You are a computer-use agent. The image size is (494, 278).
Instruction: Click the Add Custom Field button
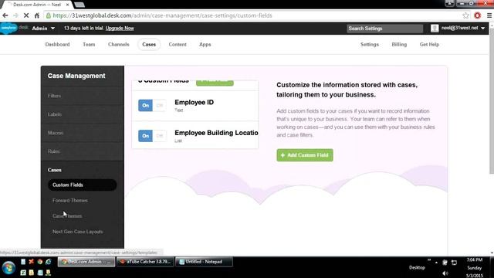[x=305, y=155]
